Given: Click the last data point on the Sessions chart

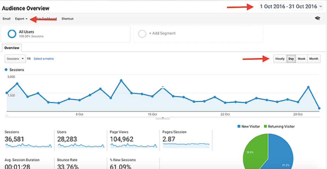Looking at the screenshot, I should pyautogui.click(x=319, y=108).
